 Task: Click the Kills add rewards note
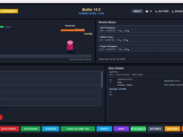coord(81,59)
